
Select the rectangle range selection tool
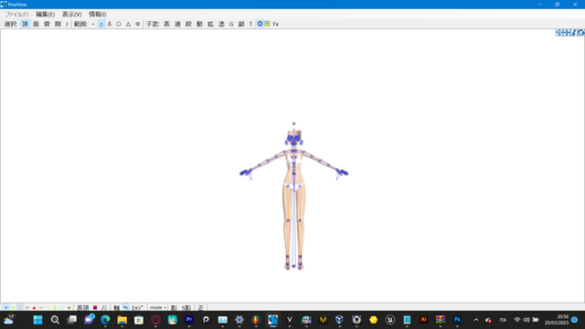click(x=101, y=24)
